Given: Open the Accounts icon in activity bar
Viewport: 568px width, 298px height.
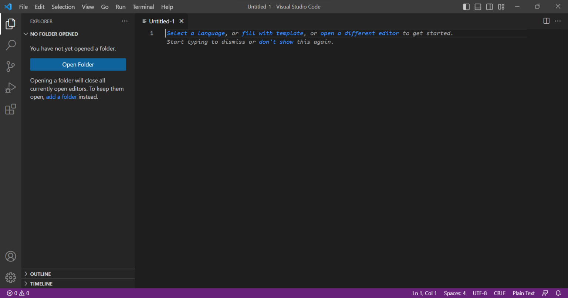Looking at the screenshot, I should (10, 256).
